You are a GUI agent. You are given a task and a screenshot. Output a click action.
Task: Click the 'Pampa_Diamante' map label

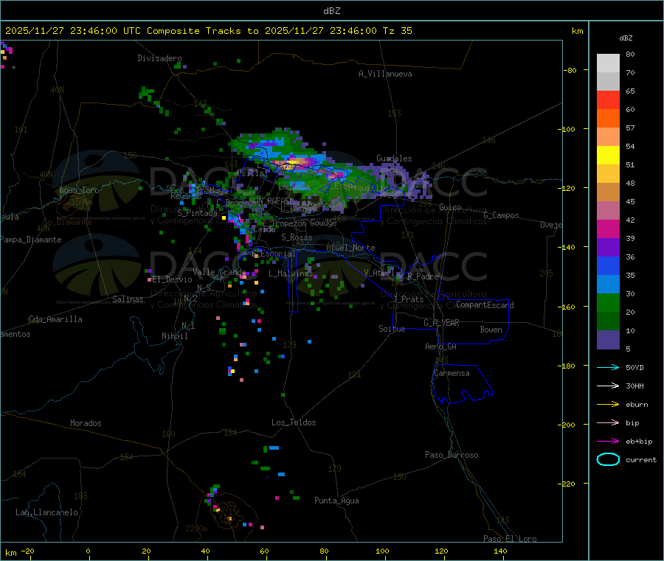31,240
